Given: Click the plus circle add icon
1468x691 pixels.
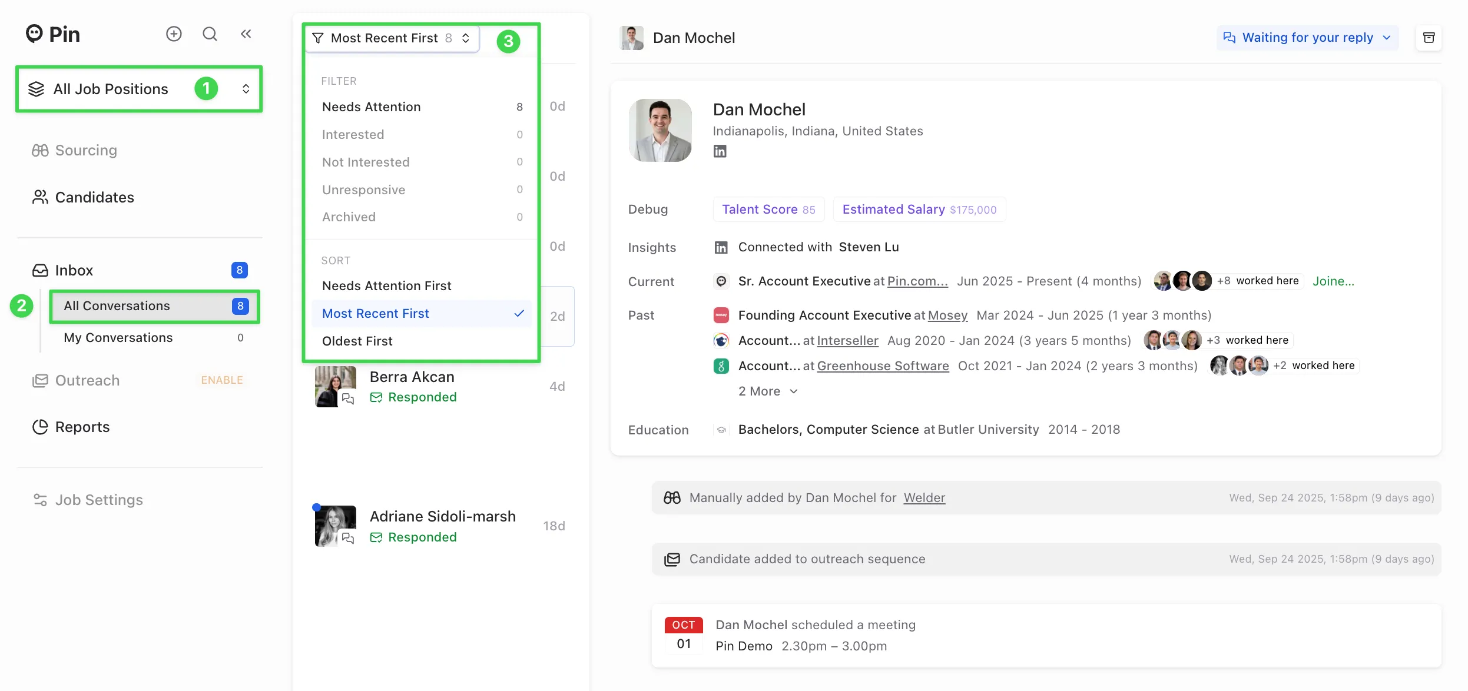Looking at the screenshot, I should (x=174, y=34).
